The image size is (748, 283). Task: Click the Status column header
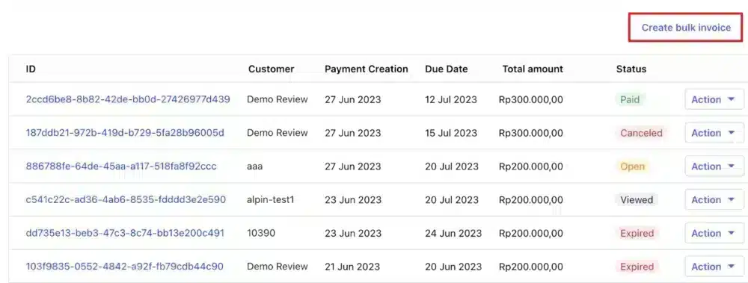click(631, 69)
